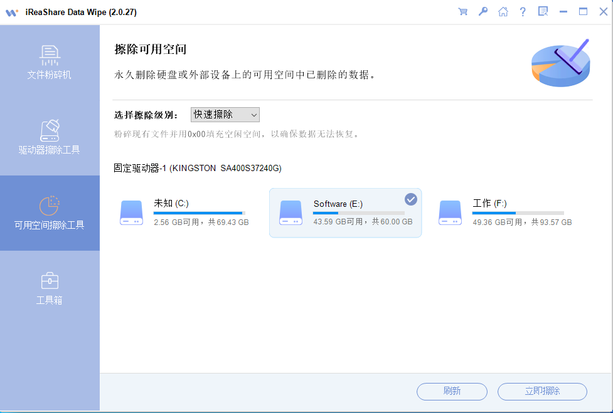Open the shopping cart purchase icon
This screenshot has height=413, width=613.
click(x=463, y=12)
